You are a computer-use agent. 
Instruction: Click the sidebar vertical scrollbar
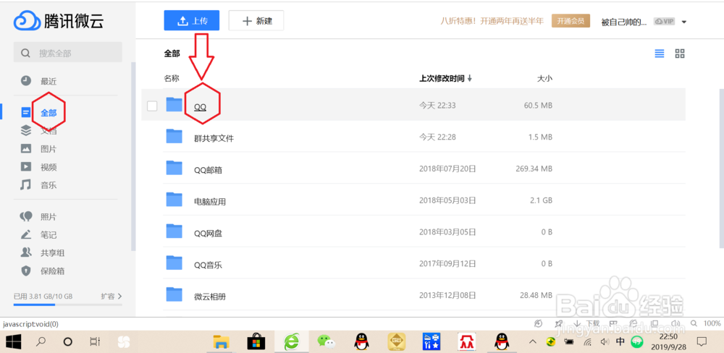[133, 156]
